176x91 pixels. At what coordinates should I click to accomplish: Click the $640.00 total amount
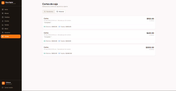(150, 33)
